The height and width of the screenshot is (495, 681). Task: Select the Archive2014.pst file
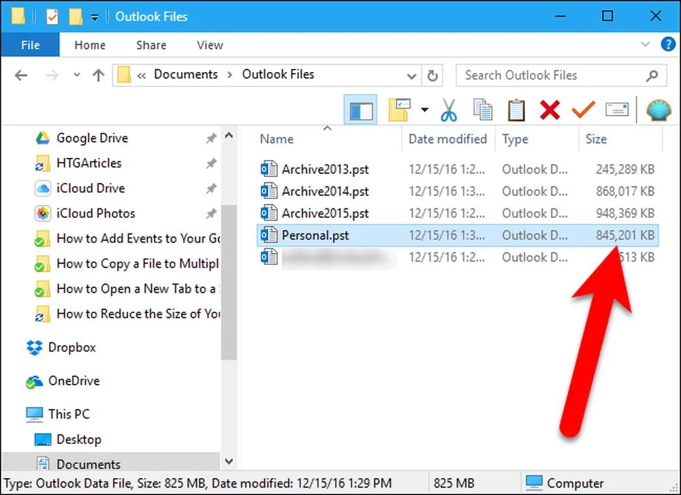click(458, 191)
